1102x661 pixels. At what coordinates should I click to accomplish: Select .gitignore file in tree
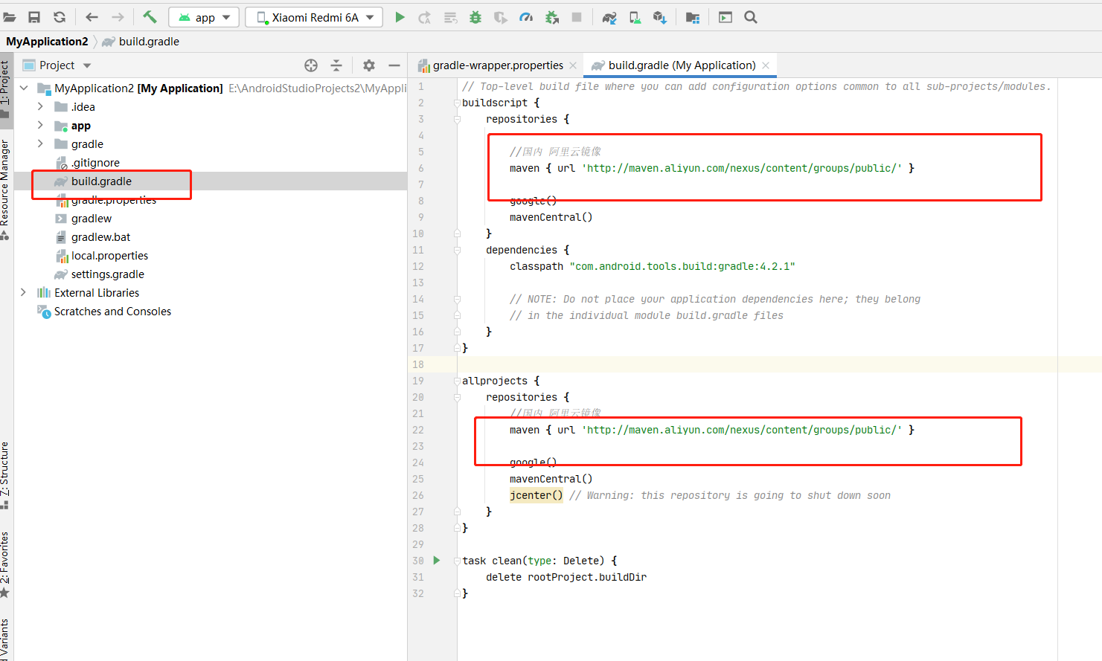click(95, 163)
